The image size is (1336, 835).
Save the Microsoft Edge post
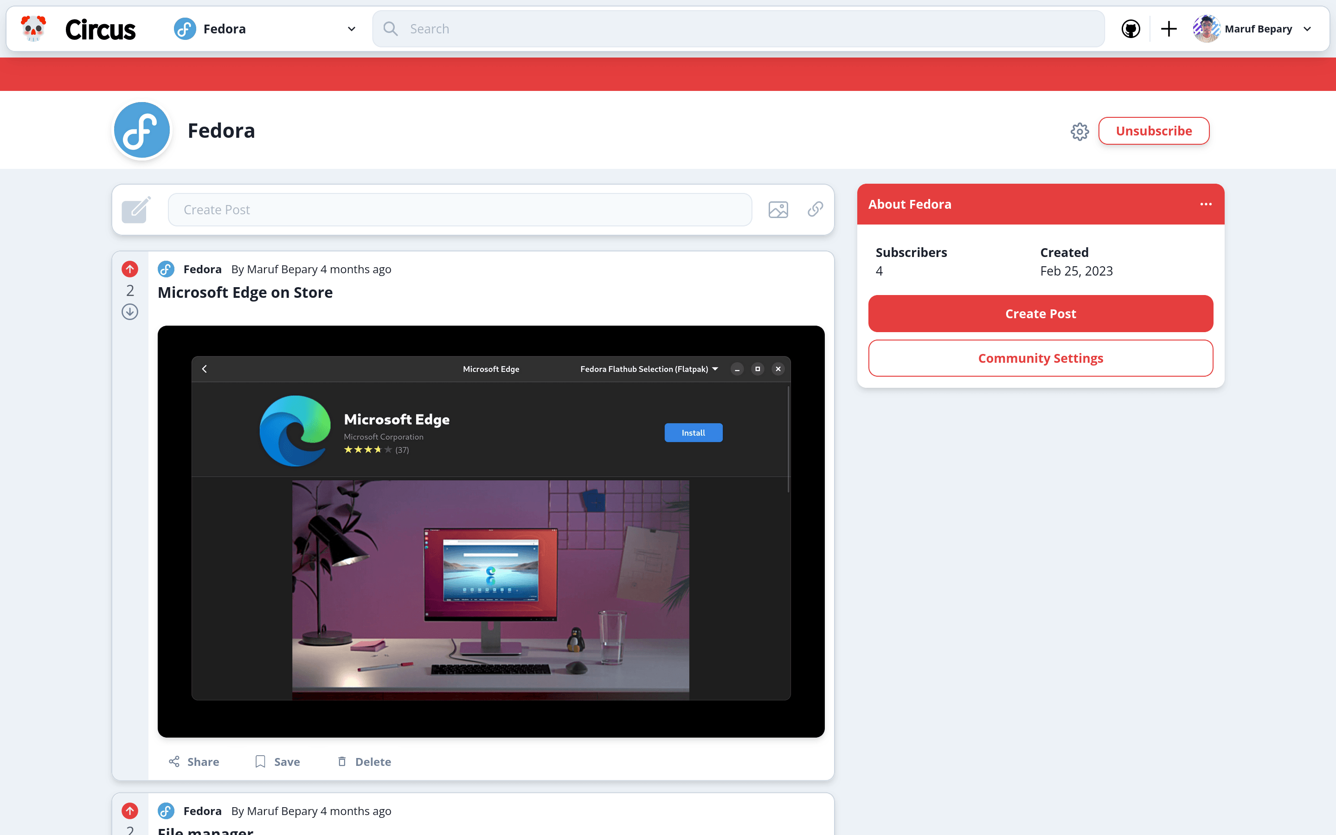[278, 762]
